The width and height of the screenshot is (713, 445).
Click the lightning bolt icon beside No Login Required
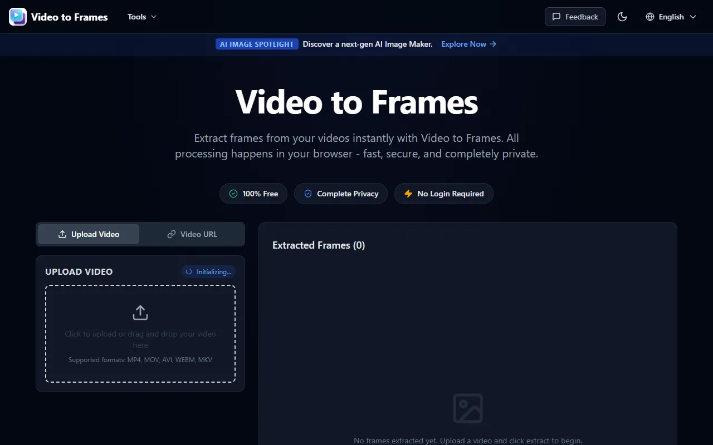coord(408,194)
